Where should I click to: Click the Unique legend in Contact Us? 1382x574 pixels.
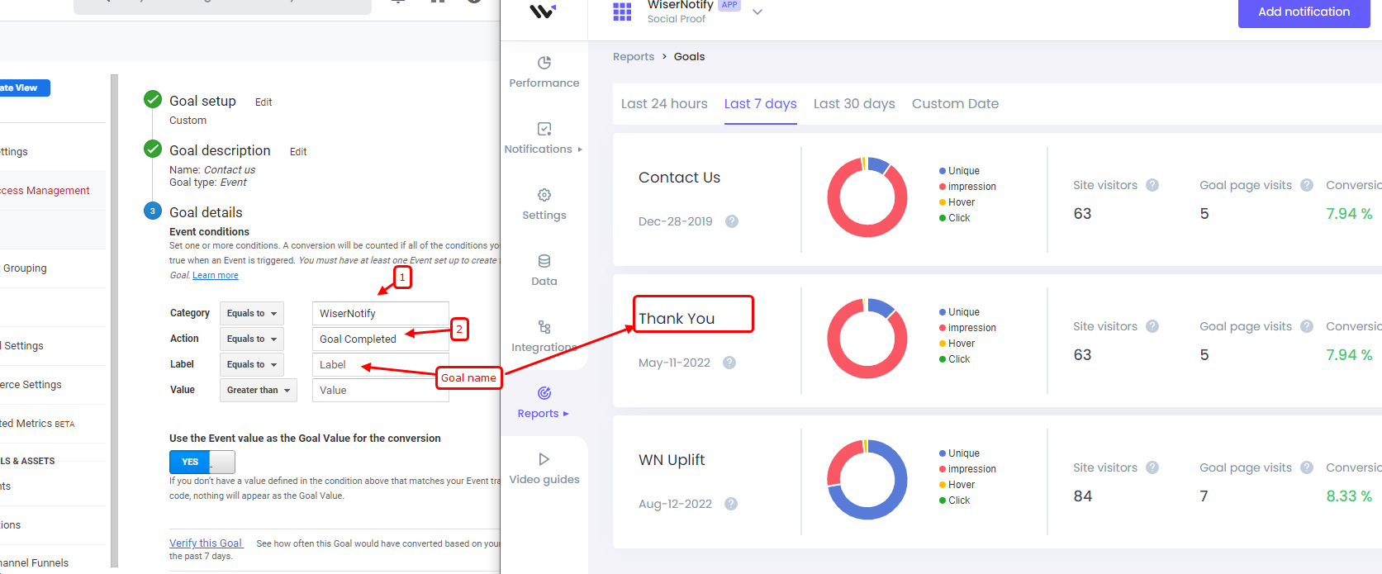[x=959, y=171]
